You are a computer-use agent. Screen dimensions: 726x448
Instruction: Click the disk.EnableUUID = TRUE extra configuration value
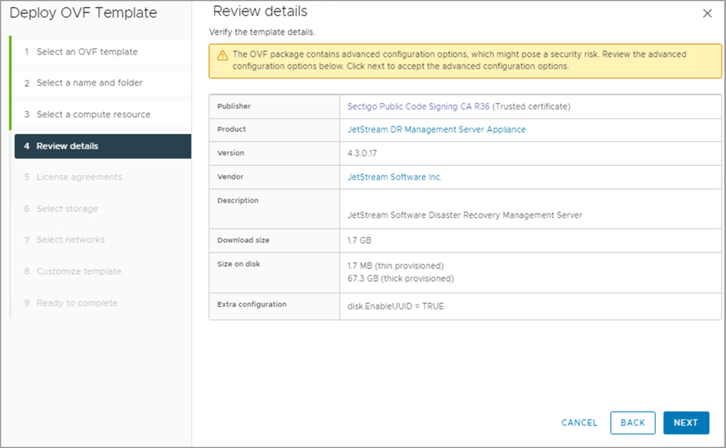(395, 307)
